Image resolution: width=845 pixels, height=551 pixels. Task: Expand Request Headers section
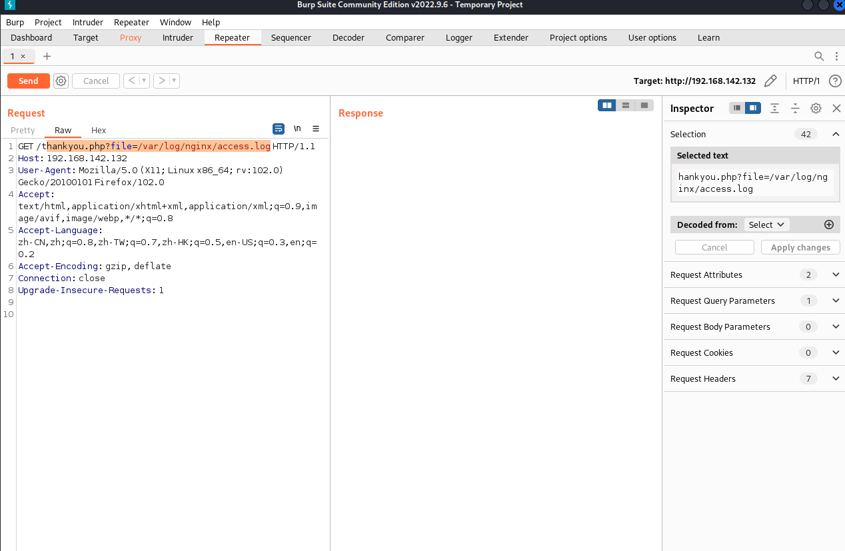coord(836,378)
